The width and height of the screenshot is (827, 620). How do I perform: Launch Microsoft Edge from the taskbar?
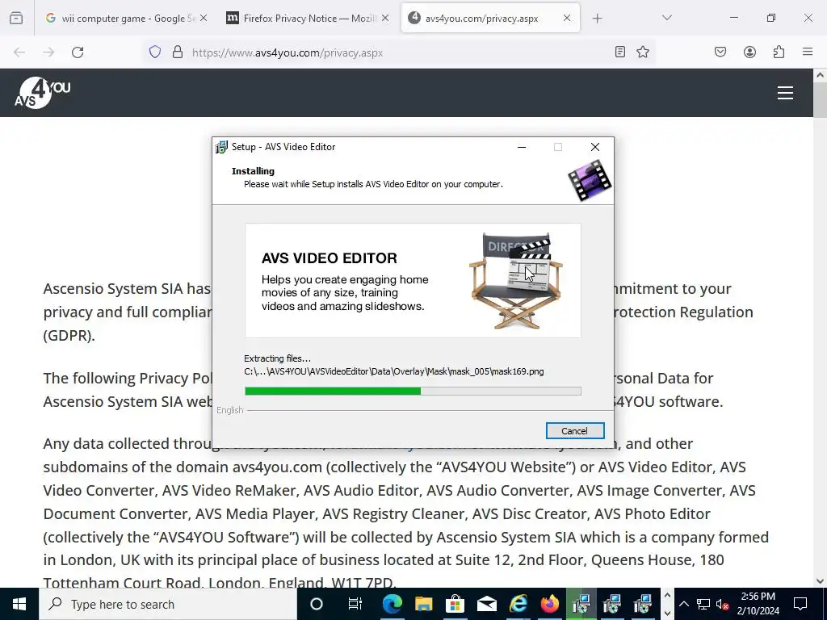pos(392,604)
